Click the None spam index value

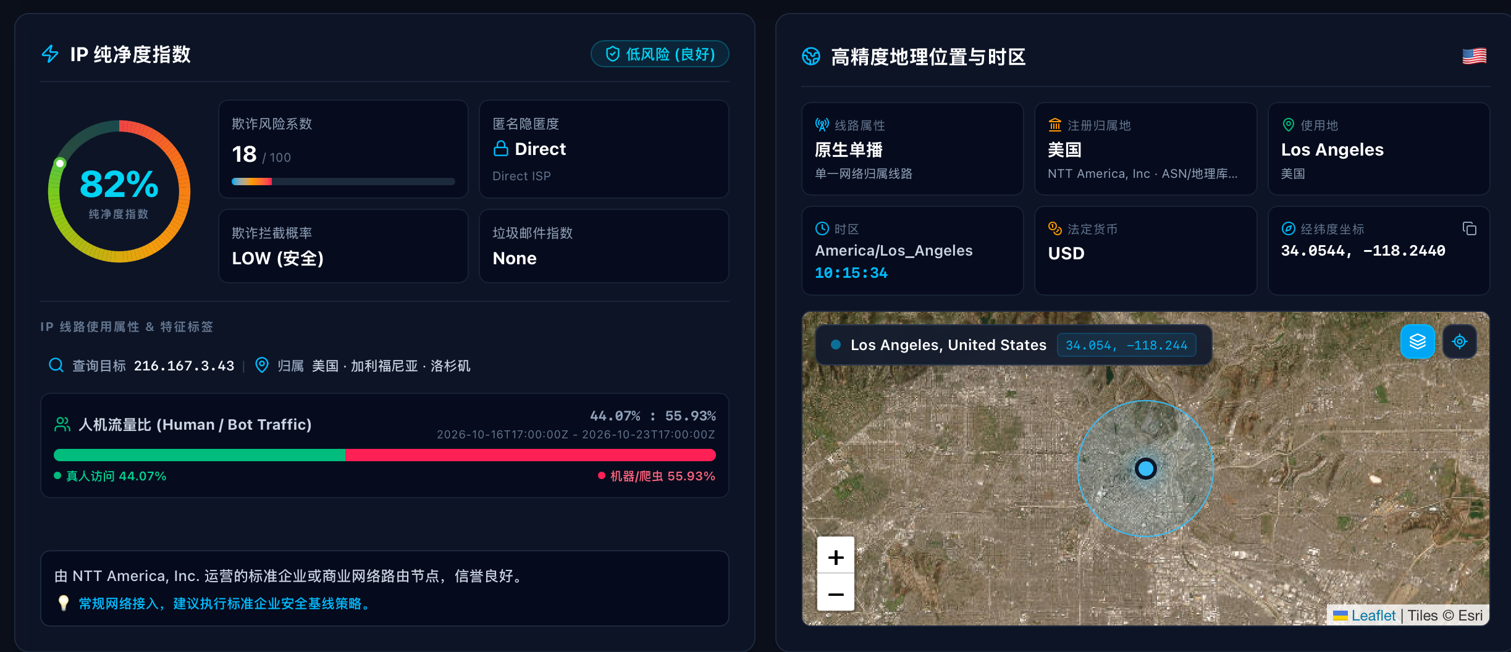pyautogui.click(x=515, y=258)
